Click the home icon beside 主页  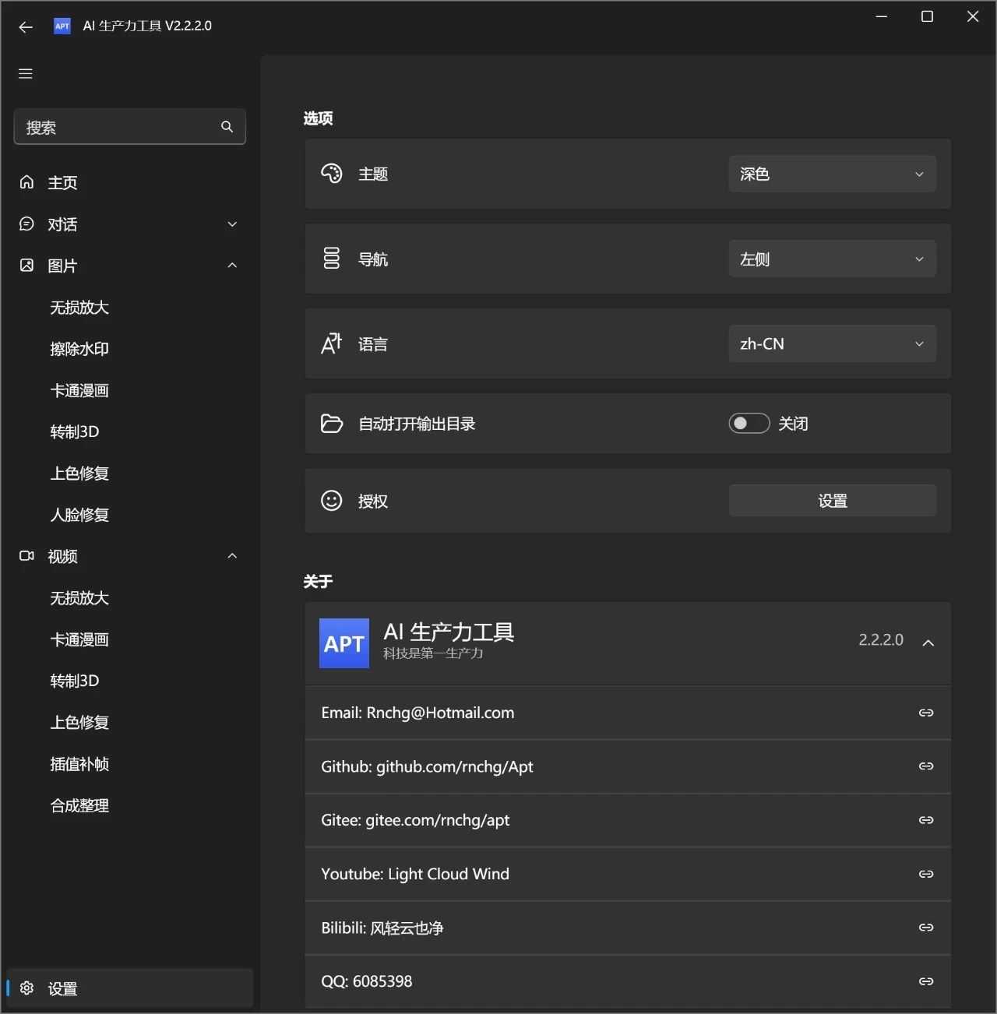[x=26, y=182]
